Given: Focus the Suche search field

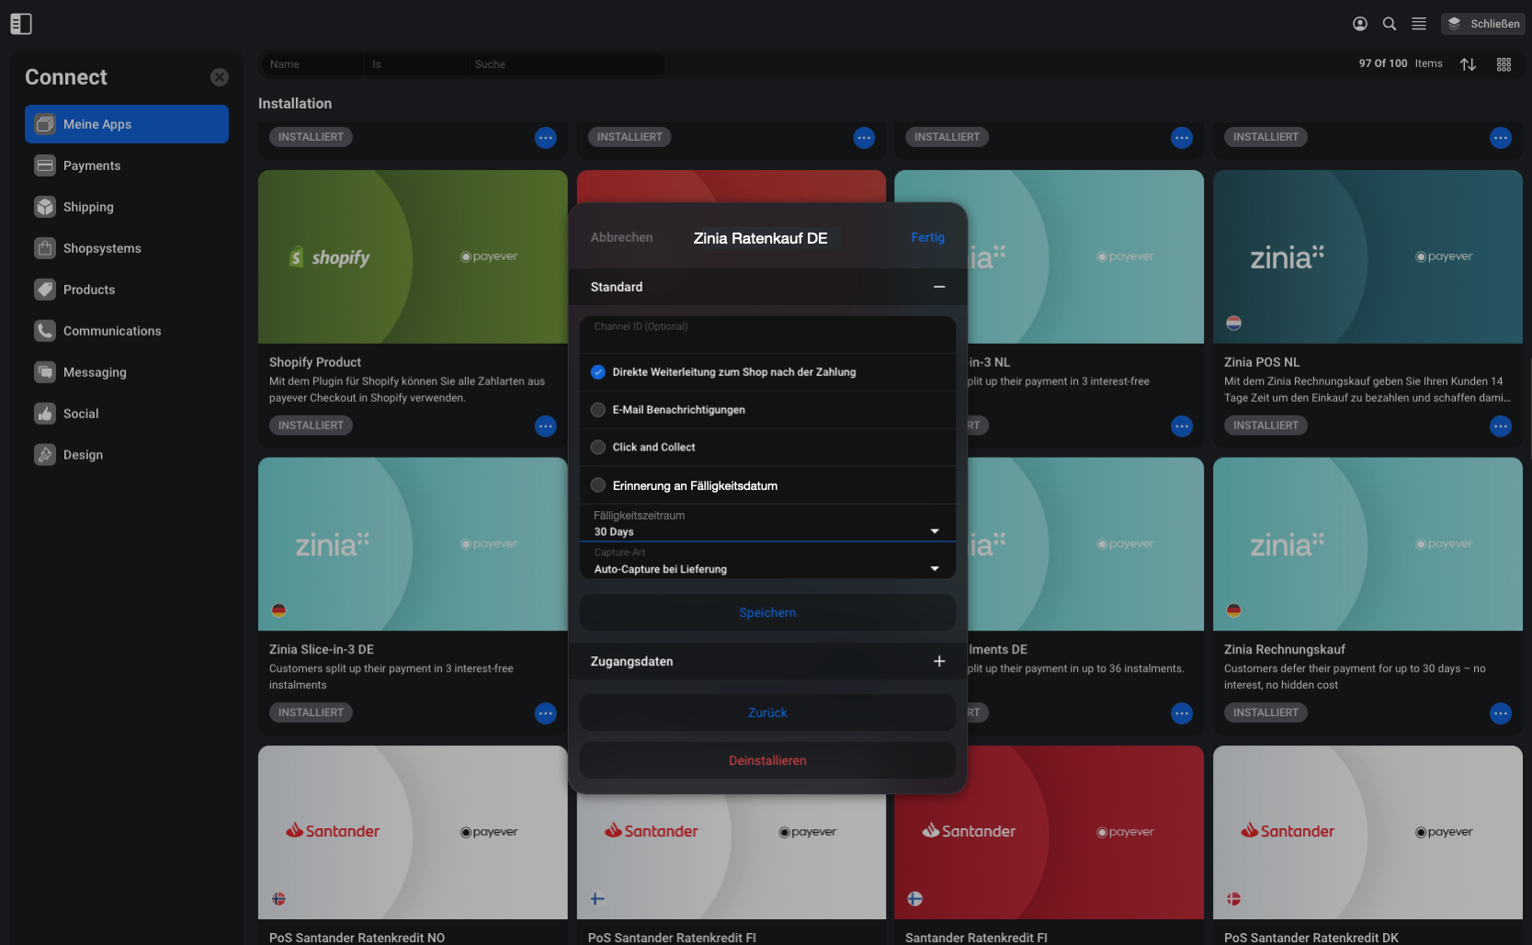Looking at the screenshot, I should (564, 64).
